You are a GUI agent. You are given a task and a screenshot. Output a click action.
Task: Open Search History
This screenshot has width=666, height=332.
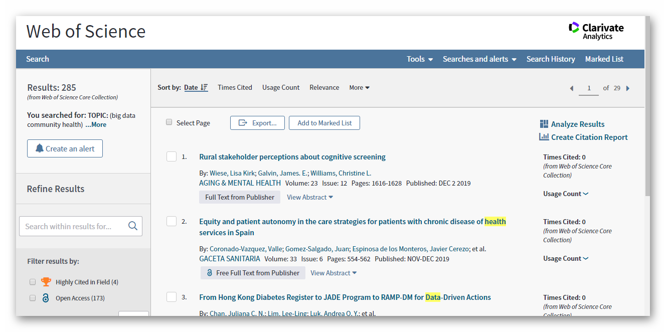(x=551, y=59)
